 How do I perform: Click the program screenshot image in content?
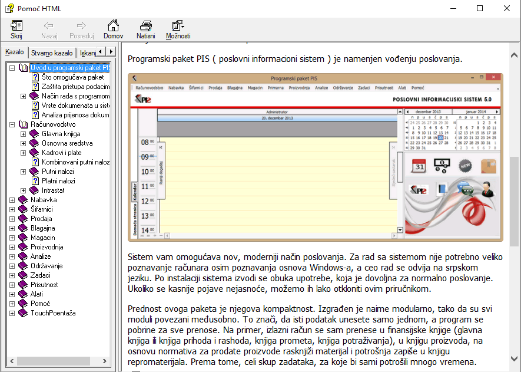(x=316, y=157)
